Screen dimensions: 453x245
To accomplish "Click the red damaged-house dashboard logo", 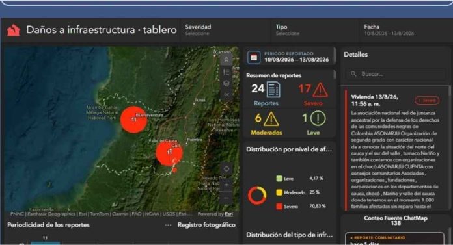I will [14, 30].
